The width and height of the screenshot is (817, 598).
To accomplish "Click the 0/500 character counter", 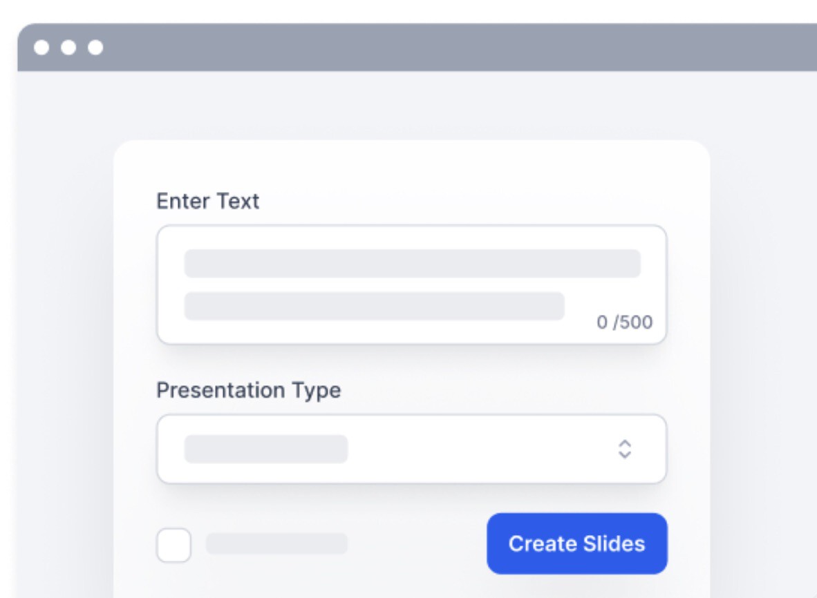I will point(624,322).
